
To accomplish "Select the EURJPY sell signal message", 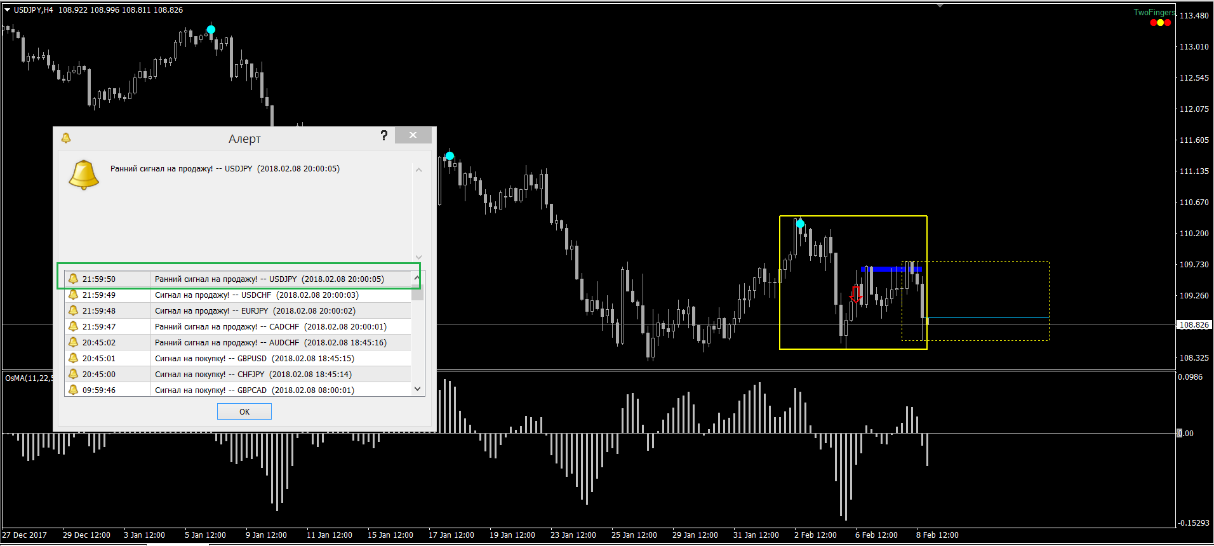I will [255, 310].
